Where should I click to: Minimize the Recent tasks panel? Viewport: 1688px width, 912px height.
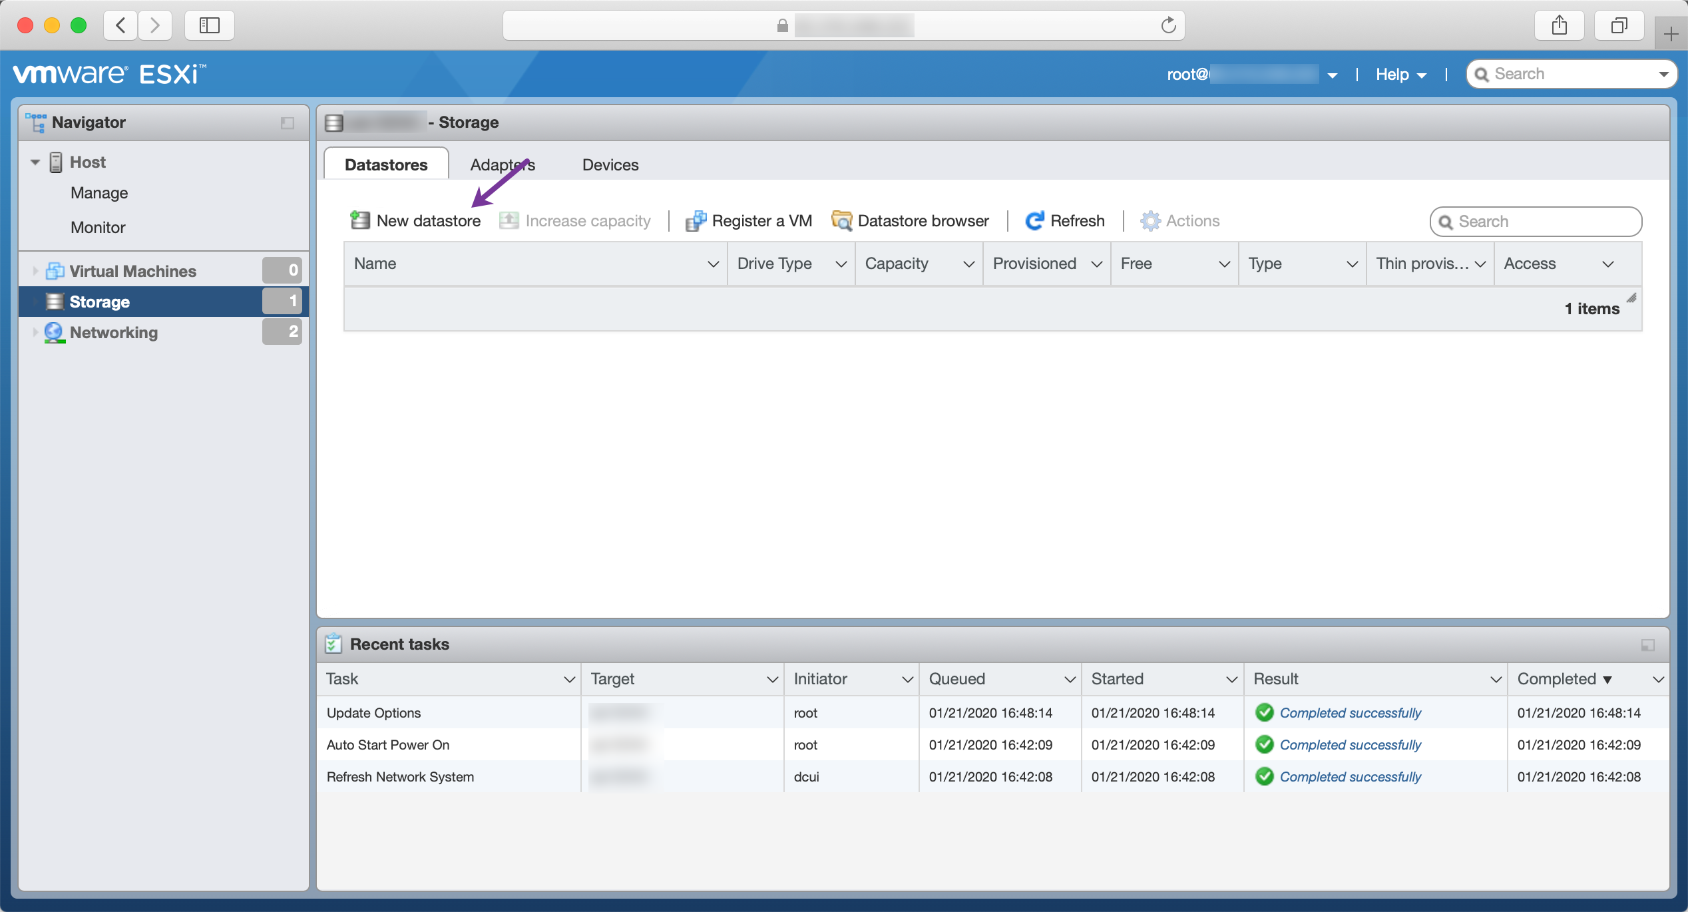tap(1647, 645)
